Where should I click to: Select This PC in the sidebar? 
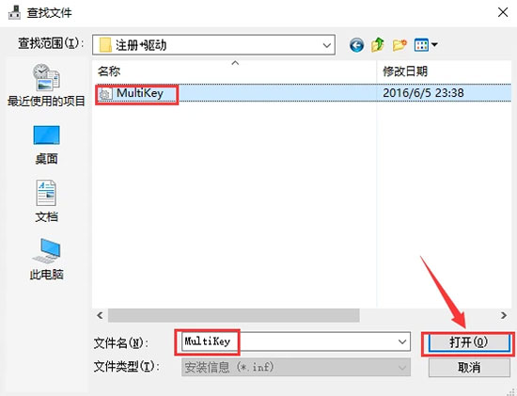tap(46, 259)
